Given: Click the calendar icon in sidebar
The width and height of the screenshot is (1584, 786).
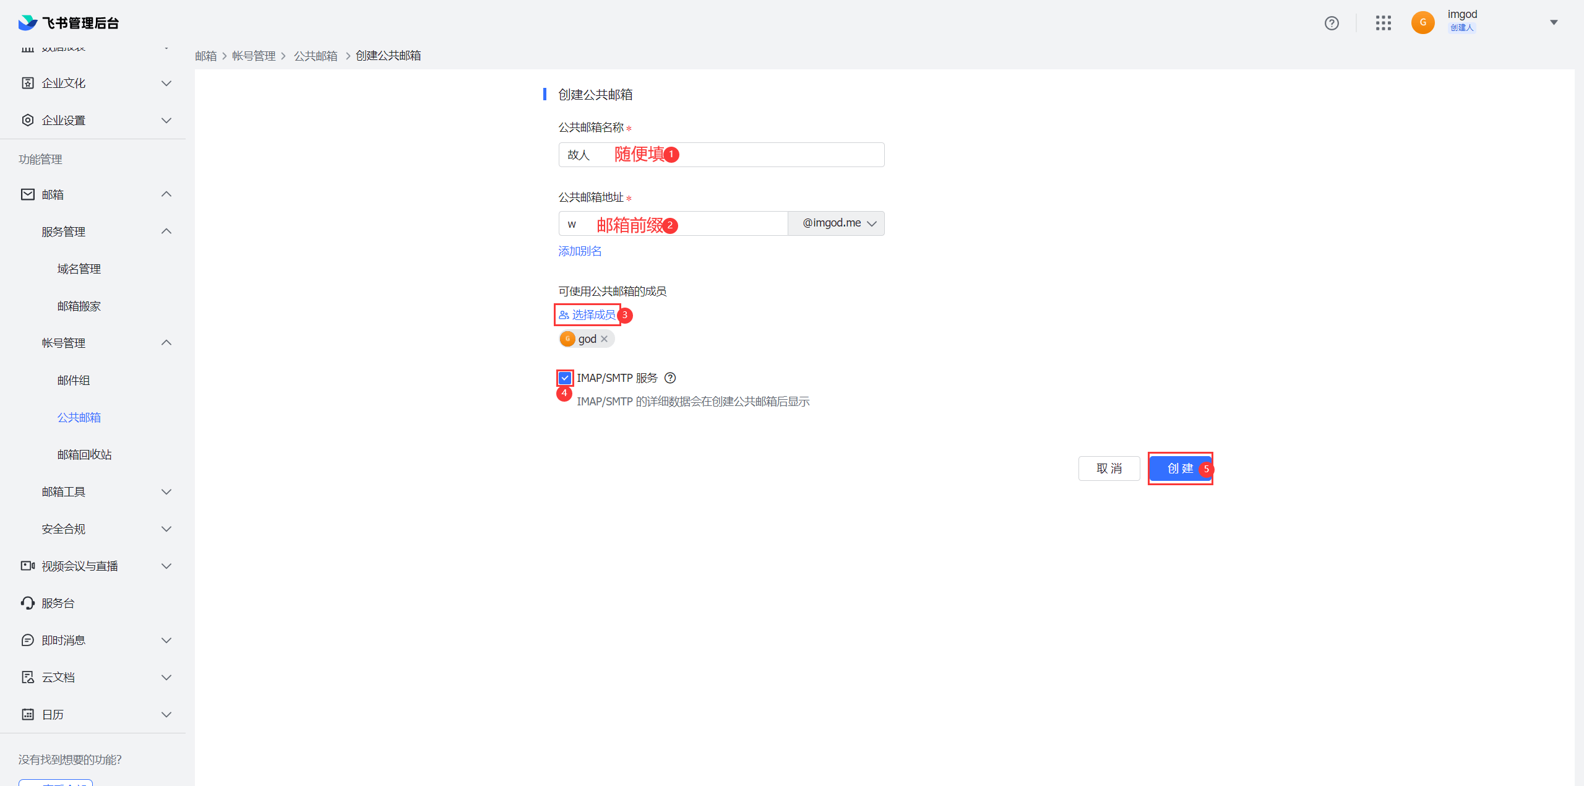Looking at the screenshot, I should click(28, 714).
